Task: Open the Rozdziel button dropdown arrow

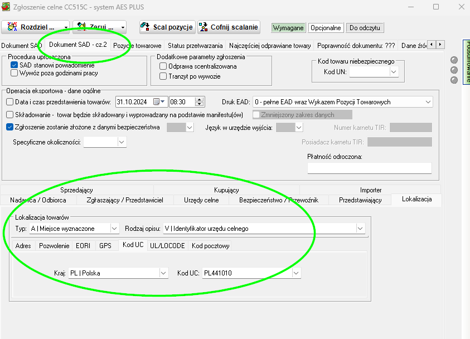Action: [66, 27]
